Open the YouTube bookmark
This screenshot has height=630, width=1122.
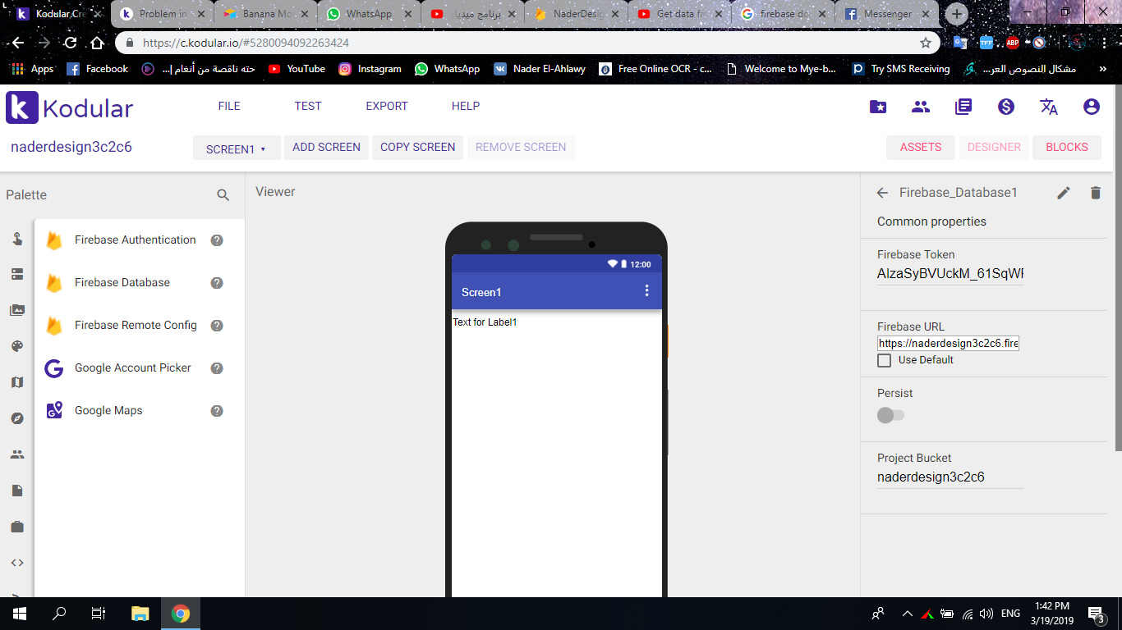click(297, 69)
